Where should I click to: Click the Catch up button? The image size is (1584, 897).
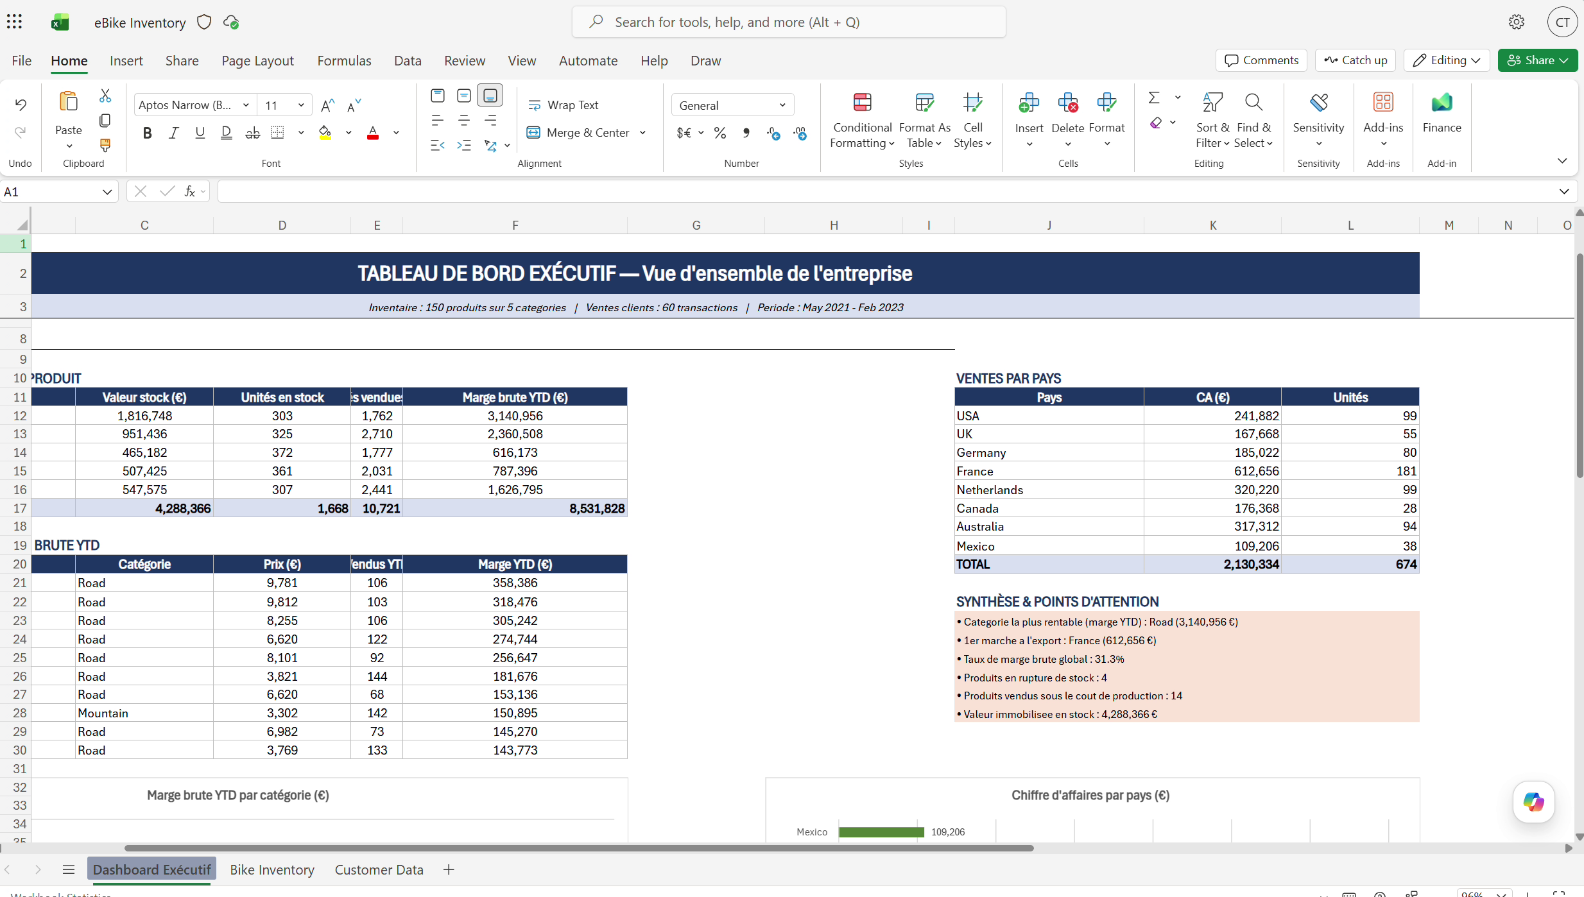[1355, 60]
